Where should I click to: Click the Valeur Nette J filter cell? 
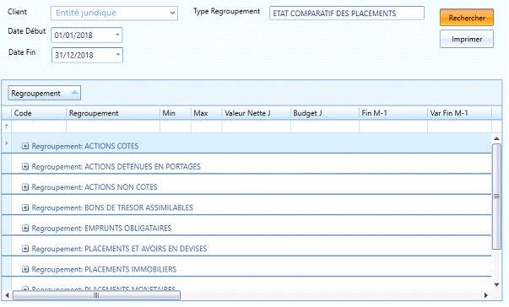pos(256,127)
